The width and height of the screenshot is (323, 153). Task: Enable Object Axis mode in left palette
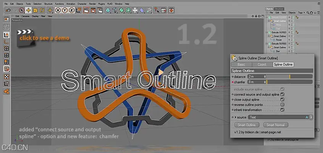[x=6, y=42]
